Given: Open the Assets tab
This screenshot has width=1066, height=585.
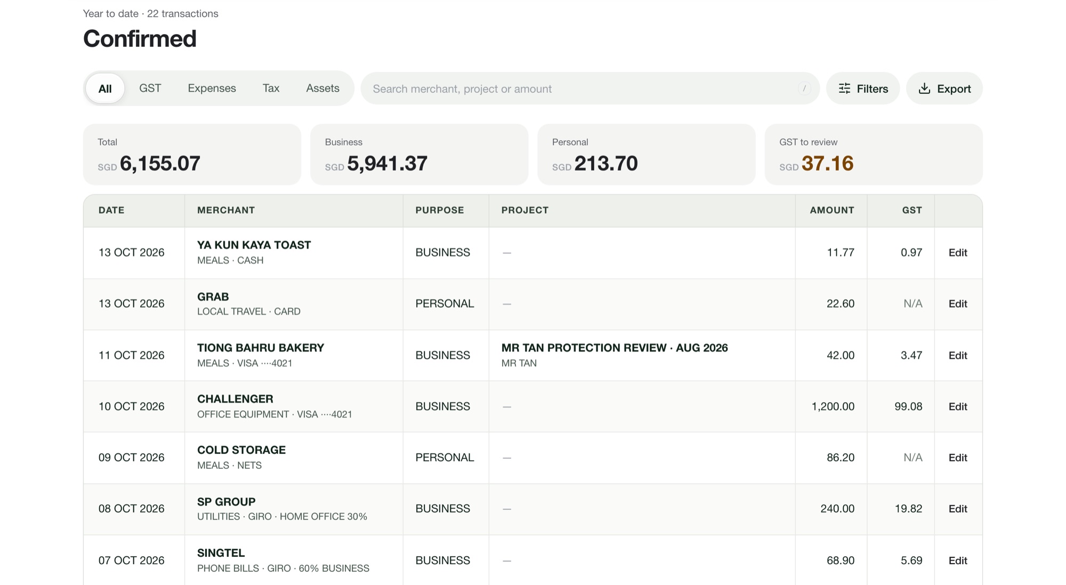Looking at the screenshot, I should [322, 89].
